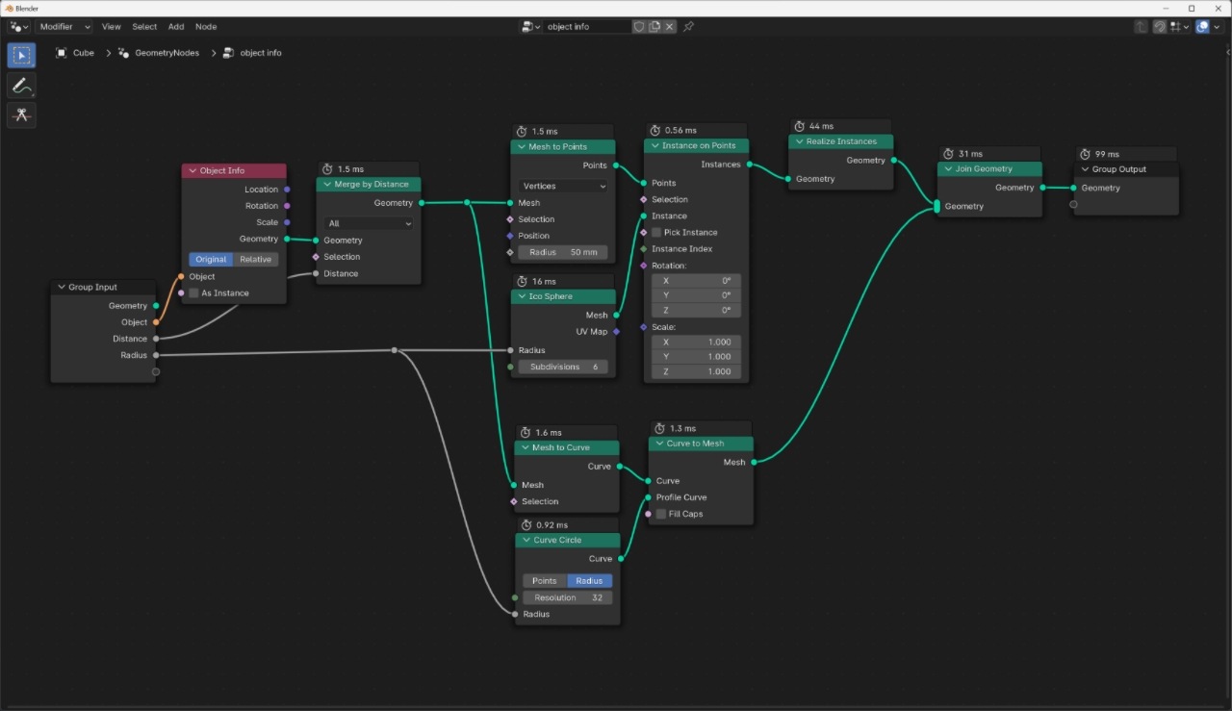Click the object info name field

[x=587, y=27]
